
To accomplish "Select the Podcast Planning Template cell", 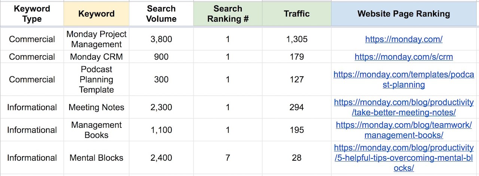I will (97, 80).
